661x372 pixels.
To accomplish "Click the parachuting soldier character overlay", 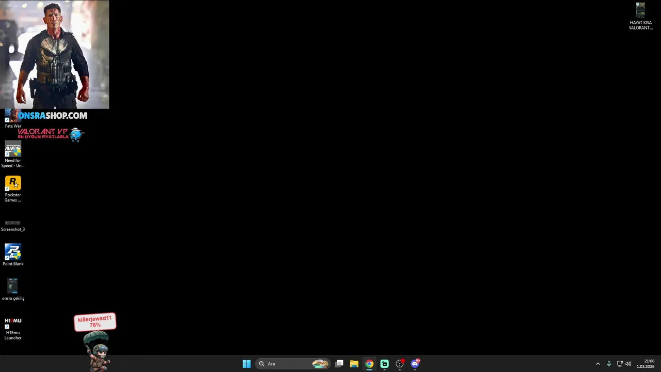I will pyautogui.click(x=97, y=351).
